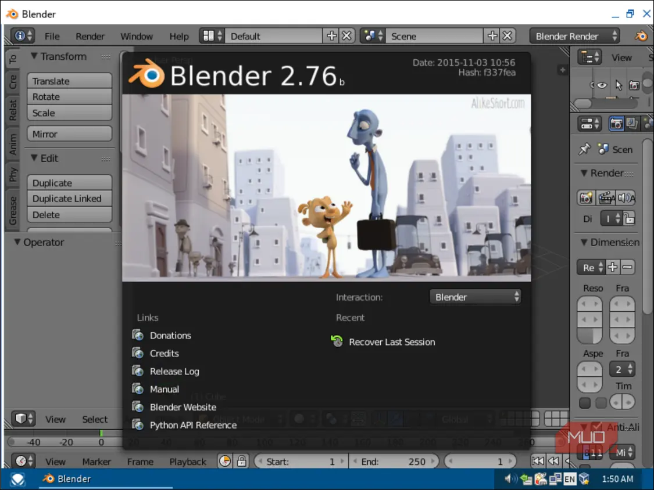
Task: Collapse the Operator panel
Action: point(17,242)
